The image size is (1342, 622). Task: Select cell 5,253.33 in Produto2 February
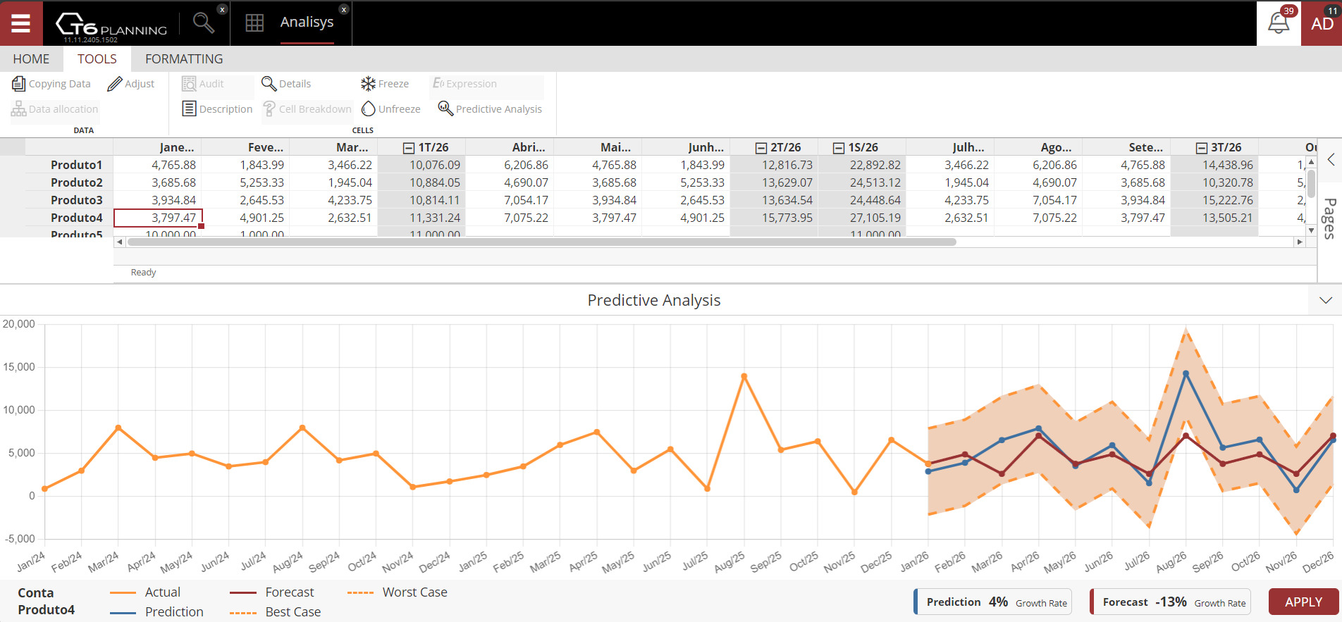245,182
